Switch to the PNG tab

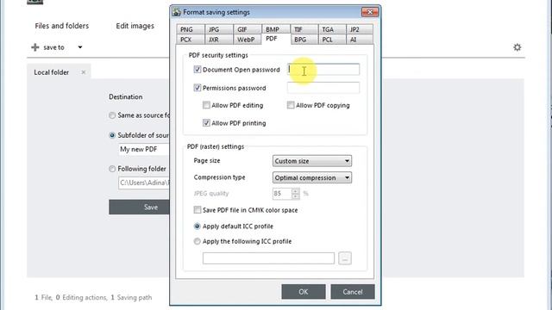[190, 29]
